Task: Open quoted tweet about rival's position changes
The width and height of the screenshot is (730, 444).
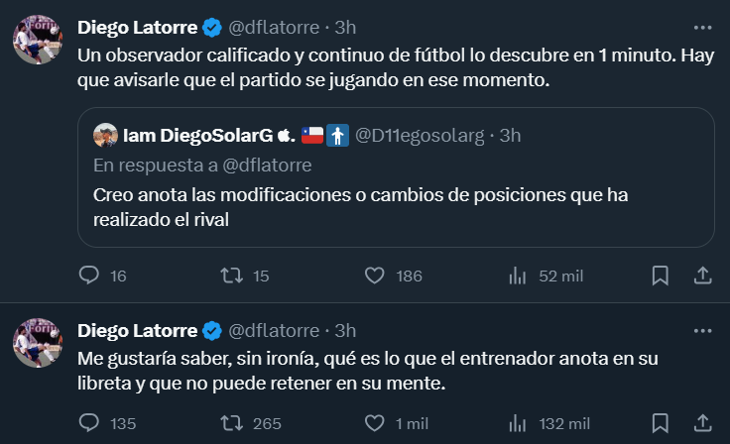Action: (395, 207)
